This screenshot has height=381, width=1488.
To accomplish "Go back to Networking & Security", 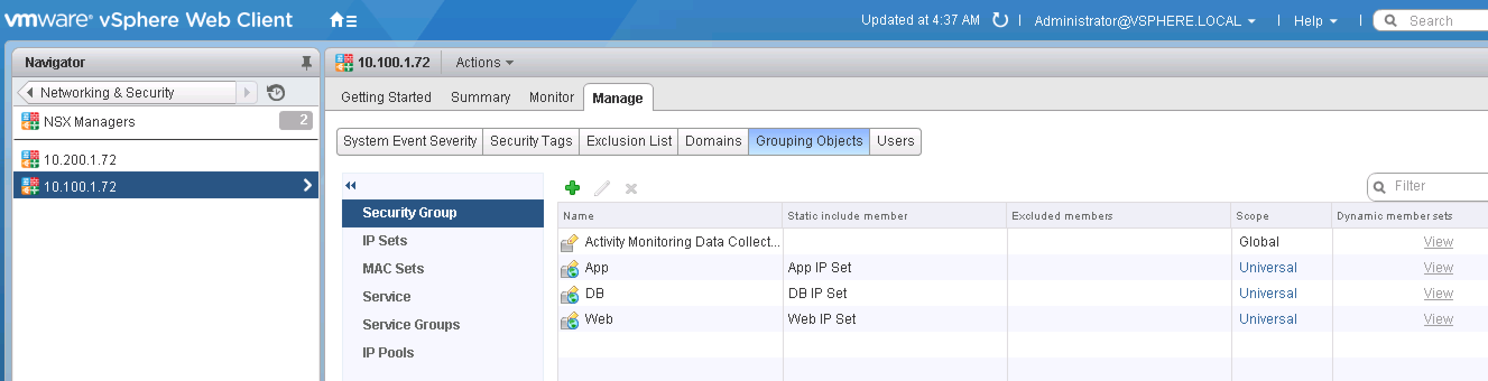I will pos(107,92).
